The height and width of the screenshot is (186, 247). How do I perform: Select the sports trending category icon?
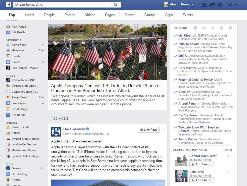(x=222, y=28)
